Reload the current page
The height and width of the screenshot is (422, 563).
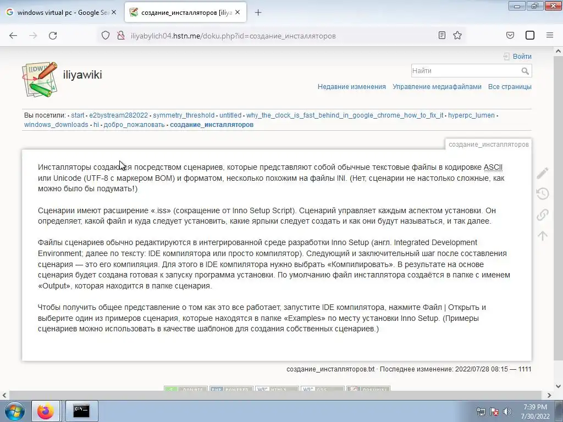53,36
